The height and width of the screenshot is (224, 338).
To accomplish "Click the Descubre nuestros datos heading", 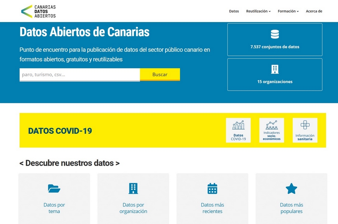I will 69,163.
